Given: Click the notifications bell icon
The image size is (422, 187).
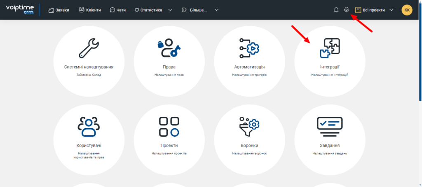Looking at the screenshot, I should click(336, 10).
